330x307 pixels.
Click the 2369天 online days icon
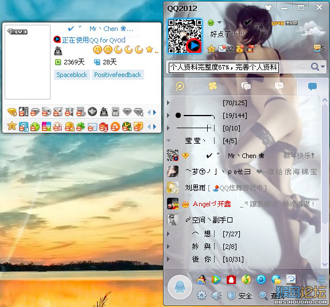coord(57,62)
